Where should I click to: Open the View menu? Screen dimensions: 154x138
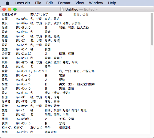pos(80,3)
